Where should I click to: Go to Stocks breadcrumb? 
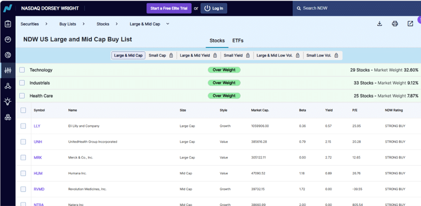(x=103, y=24)
